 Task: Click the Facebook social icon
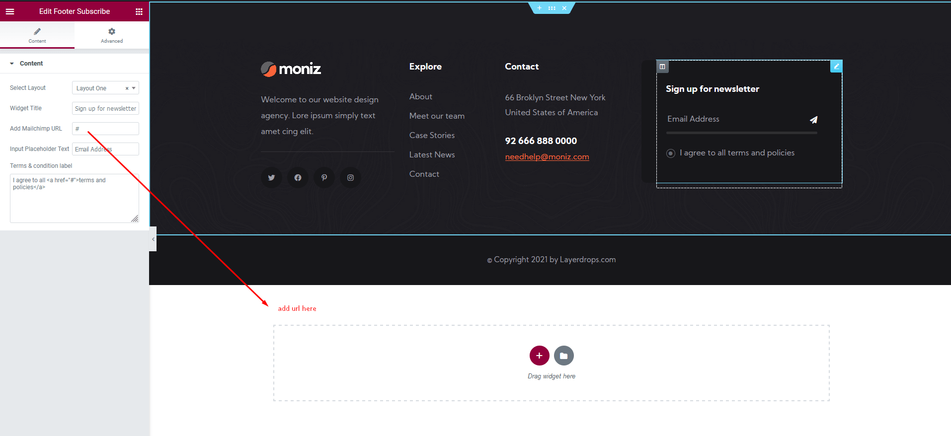[x=298, y=178]
